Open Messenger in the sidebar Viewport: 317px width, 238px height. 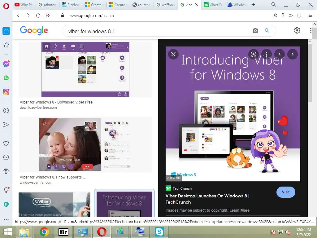point(6,64)
